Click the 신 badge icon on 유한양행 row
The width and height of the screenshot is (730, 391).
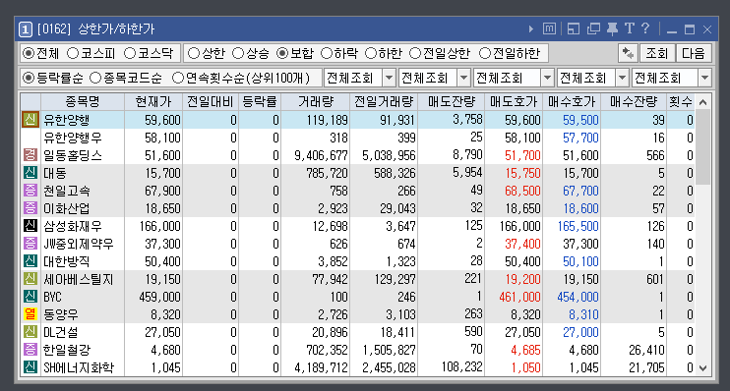click(x=30, y=120)
